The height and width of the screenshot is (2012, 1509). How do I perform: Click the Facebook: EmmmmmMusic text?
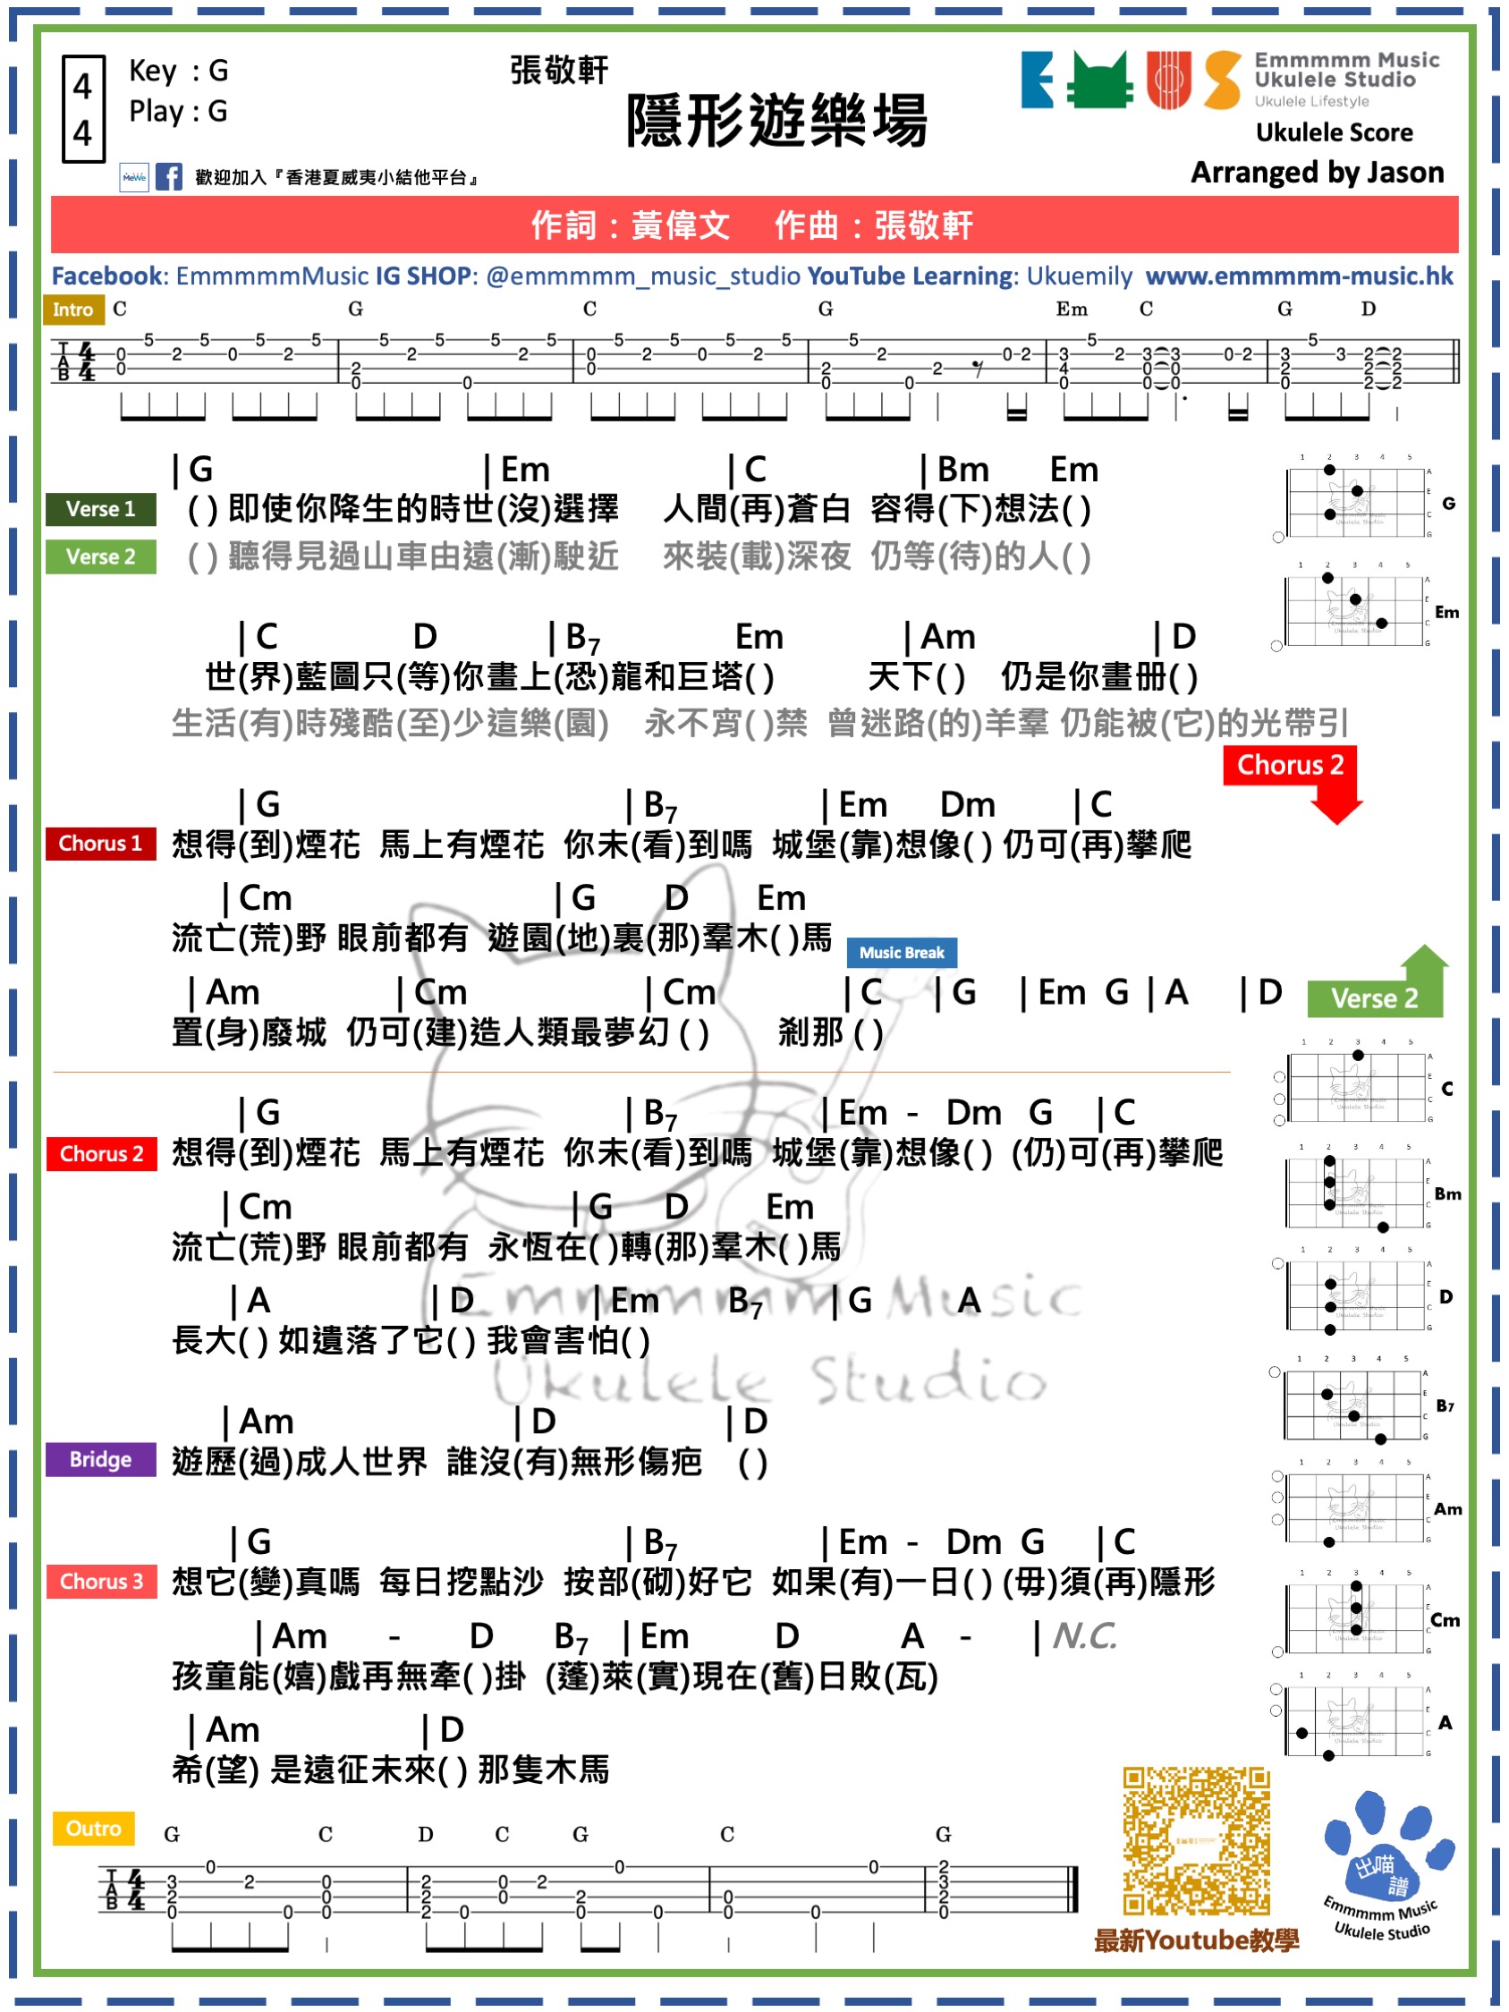click(210, 276)
